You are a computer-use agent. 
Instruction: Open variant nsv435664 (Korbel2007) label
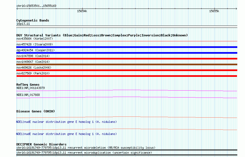pyautogui.click(x=35, y=39)
